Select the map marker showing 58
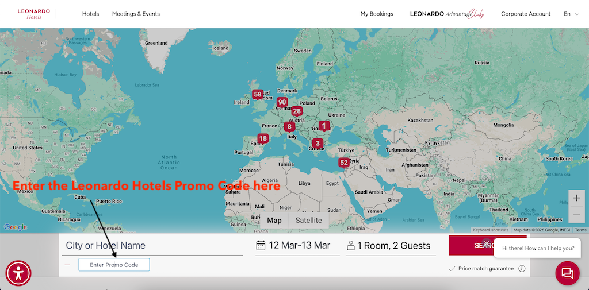589x290 pixels. click(x=257, y=95)
